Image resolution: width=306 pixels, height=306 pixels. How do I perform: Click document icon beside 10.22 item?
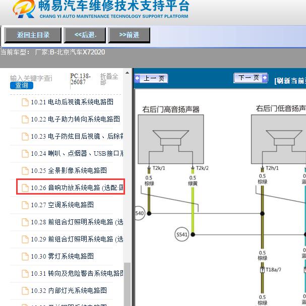(x=25, y=119)
